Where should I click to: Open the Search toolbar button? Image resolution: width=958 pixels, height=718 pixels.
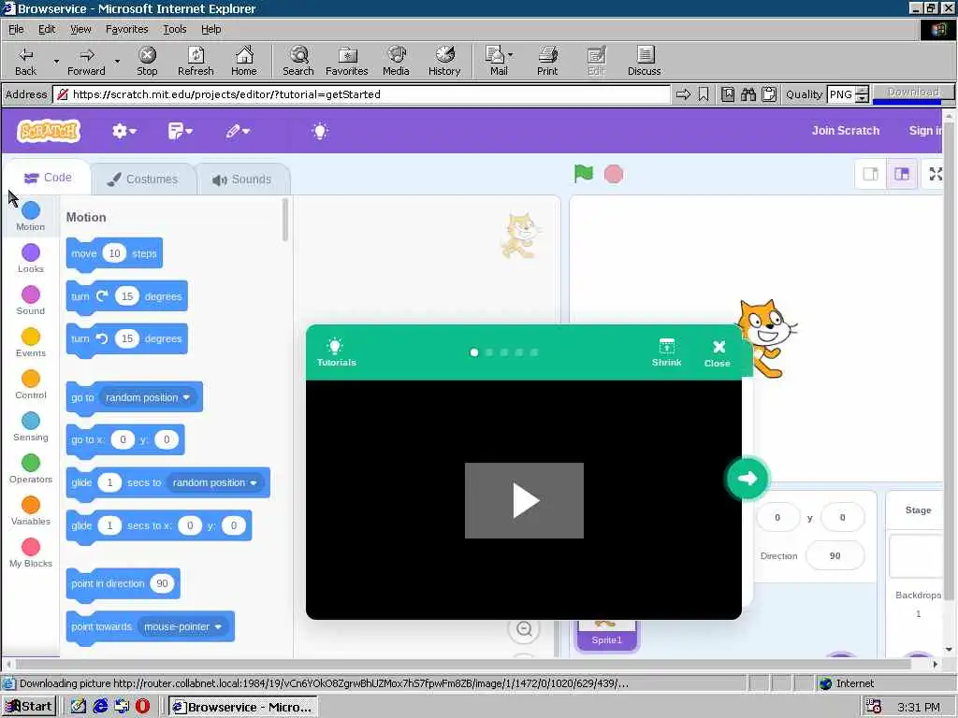[x=298, y=61]
